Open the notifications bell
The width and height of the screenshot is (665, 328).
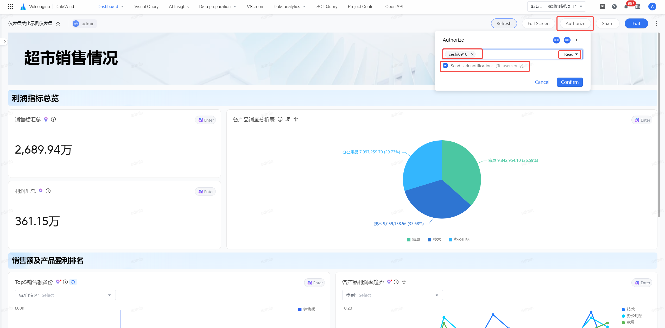[x=626, y=7]
